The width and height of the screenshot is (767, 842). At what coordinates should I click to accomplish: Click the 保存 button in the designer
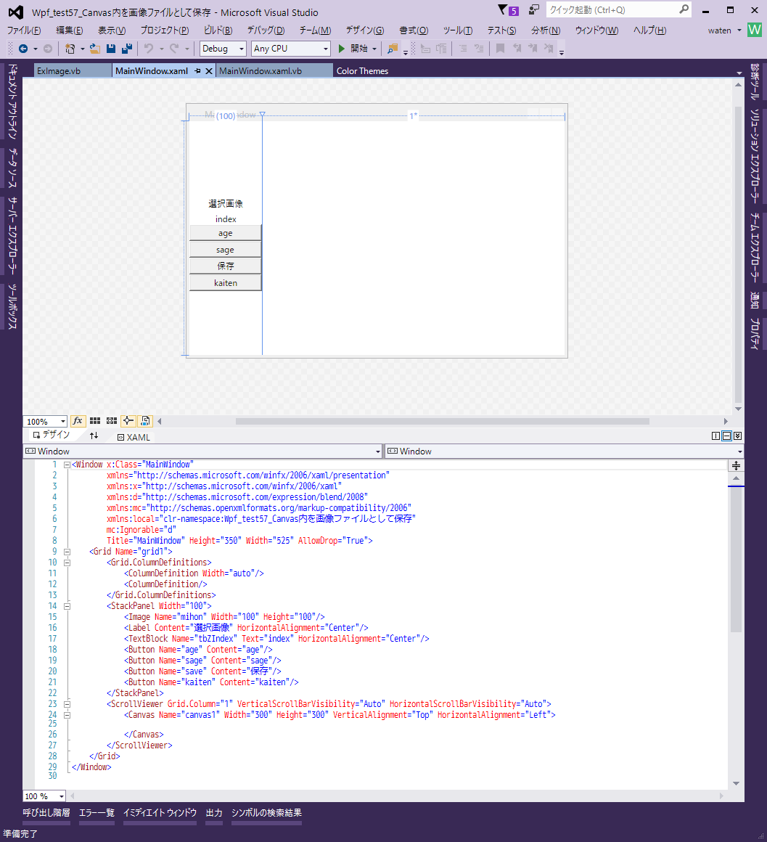pyautogui.click(x=226, y=266)
